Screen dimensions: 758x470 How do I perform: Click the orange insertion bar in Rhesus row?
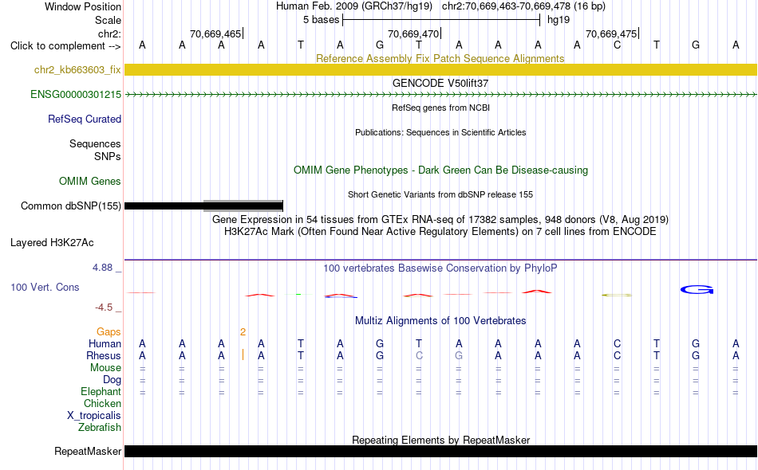243,355
